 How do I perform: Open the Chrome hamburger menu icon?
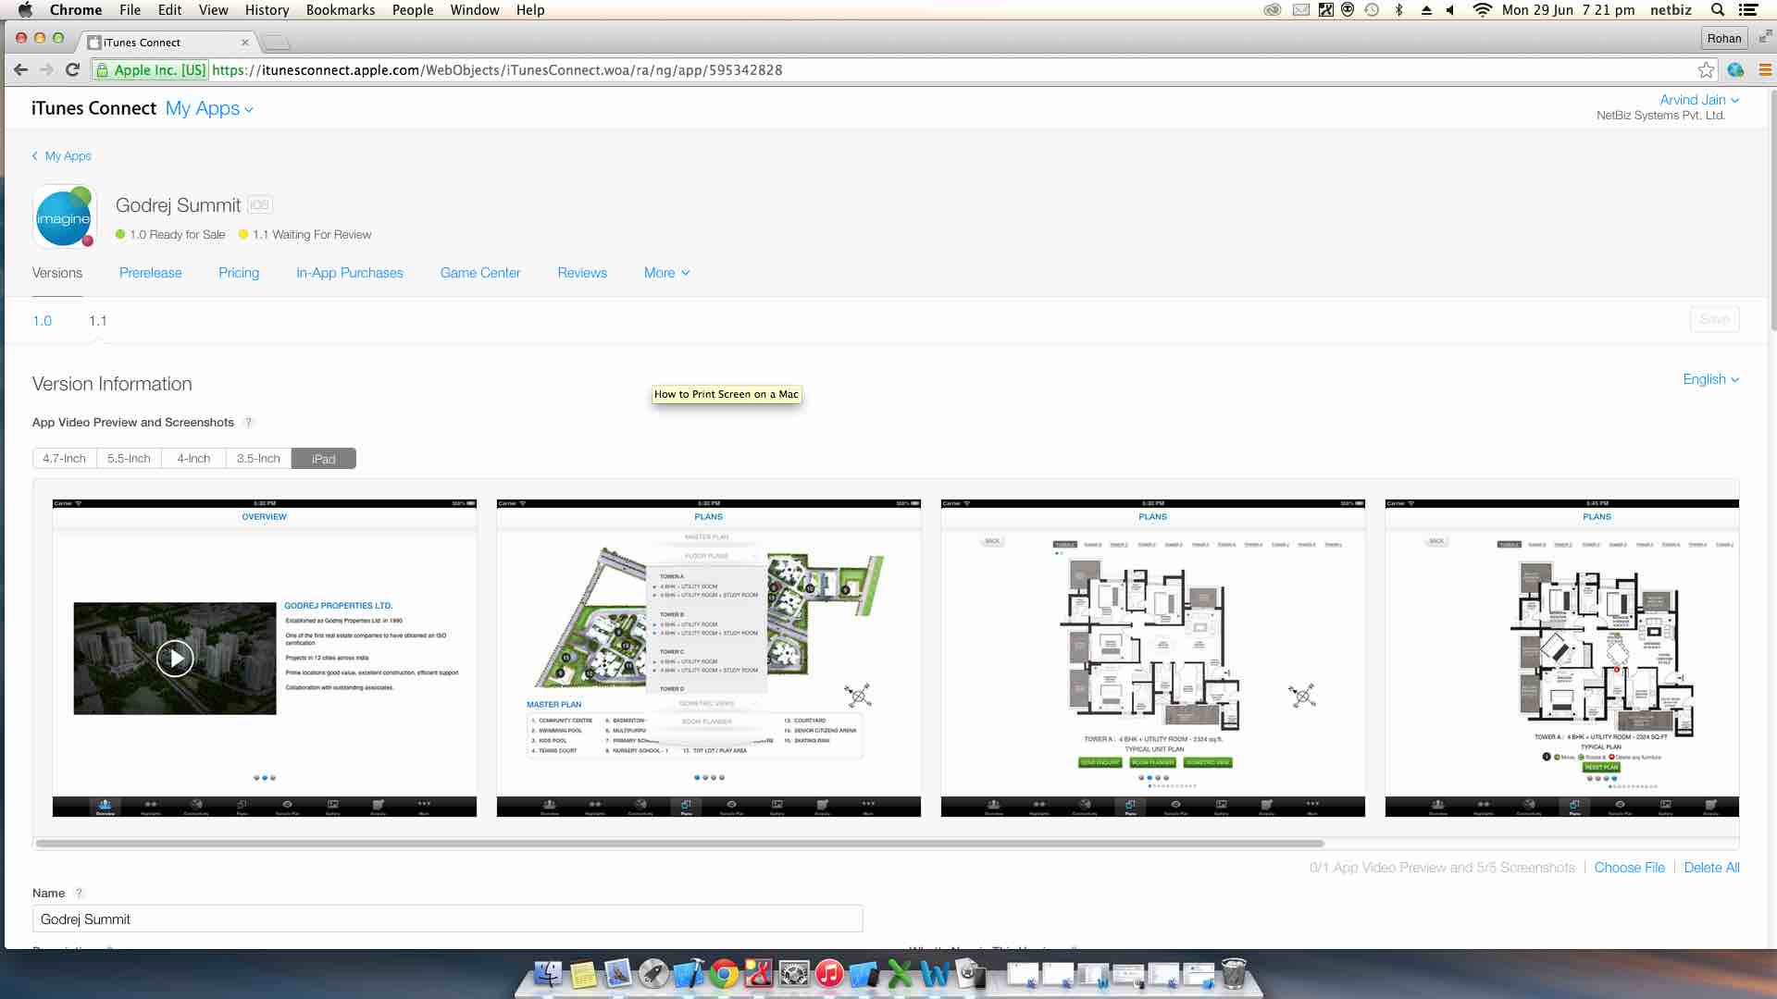click(x=1764, y=70)
